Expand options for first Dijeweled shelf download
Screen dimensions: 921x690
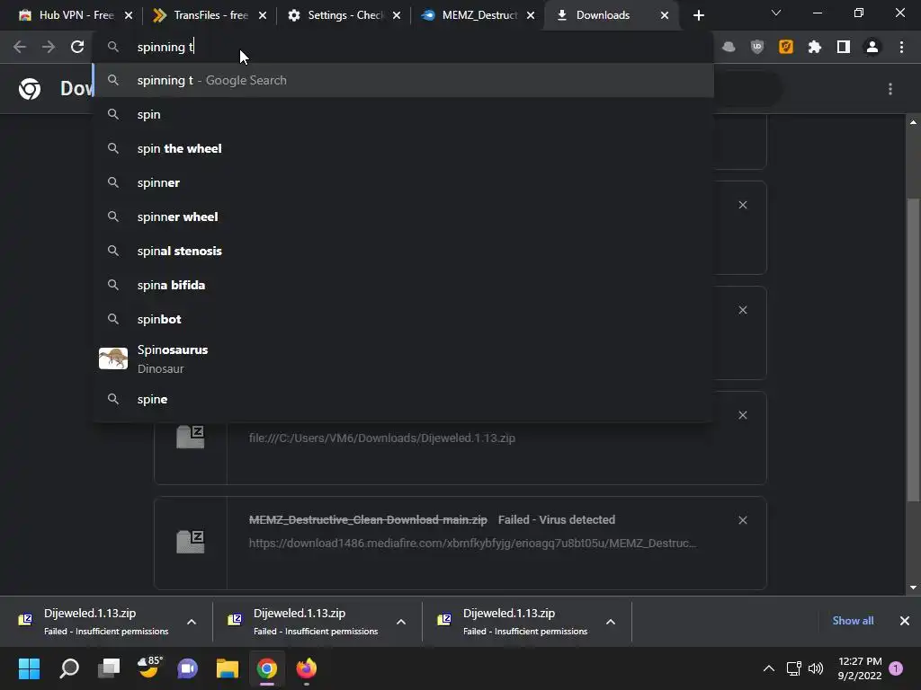coord(192,622)
